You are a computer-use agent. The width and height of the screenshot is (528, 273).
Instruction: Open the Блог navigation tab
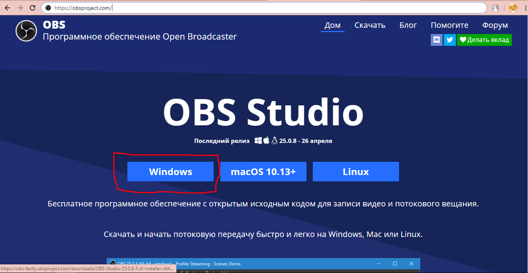tap(408, 25)
